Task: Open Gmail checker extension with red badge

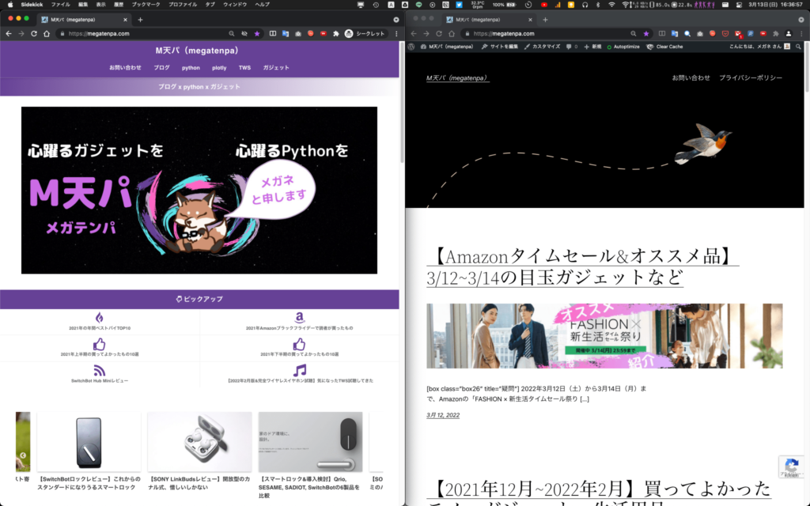Action: (x=738, y=34)
